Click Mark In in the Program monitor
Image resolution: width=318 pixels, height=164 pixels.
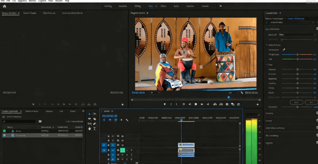(171, 104)
